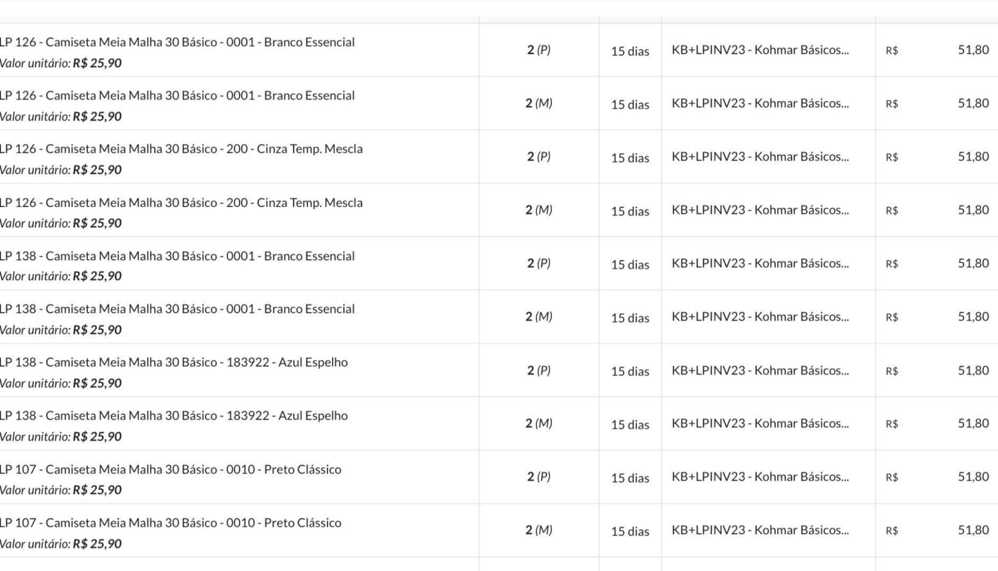This screenshot has height=571, width=998.
Task: Click KB+LPINV23 price table in LP 138 Branco Essencial M row
Action: tap(760, 317)
